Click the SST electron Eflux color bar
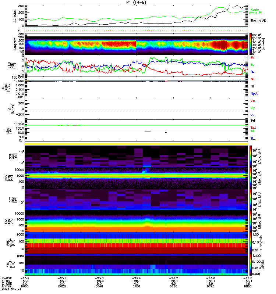 pyautogui.click(x=251, y=200)
